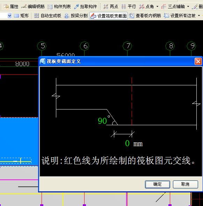This screenshot has width=203, height=206.
Task: Click the 说明 red line note text
Action: [118, 161]
